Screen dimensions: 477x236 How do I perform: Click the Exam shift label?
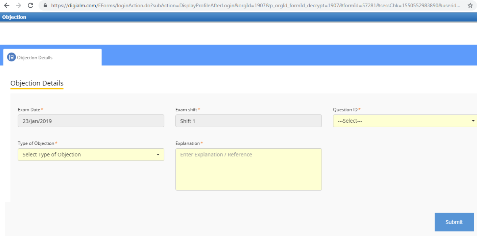tap(186, 110)
